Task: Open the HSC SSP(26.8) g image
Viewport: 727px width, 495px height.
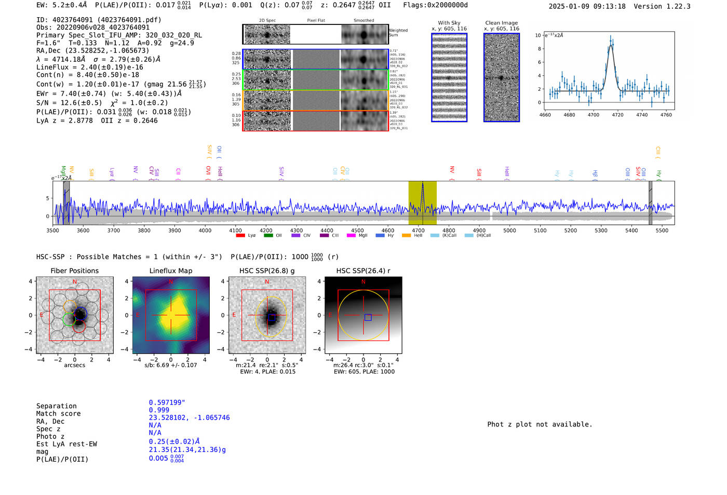Action: [267, 315]
